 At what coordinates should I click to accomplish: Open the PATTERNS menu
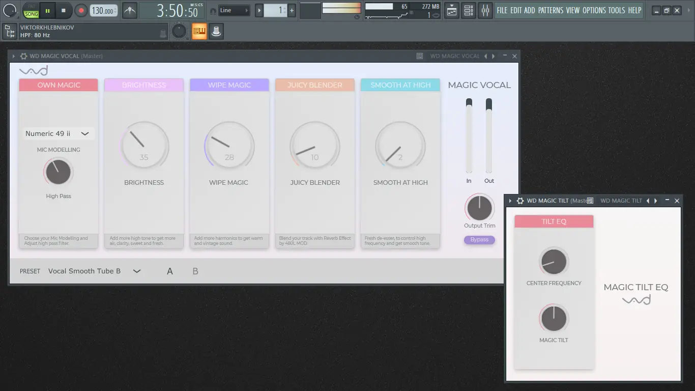point(551,10)
